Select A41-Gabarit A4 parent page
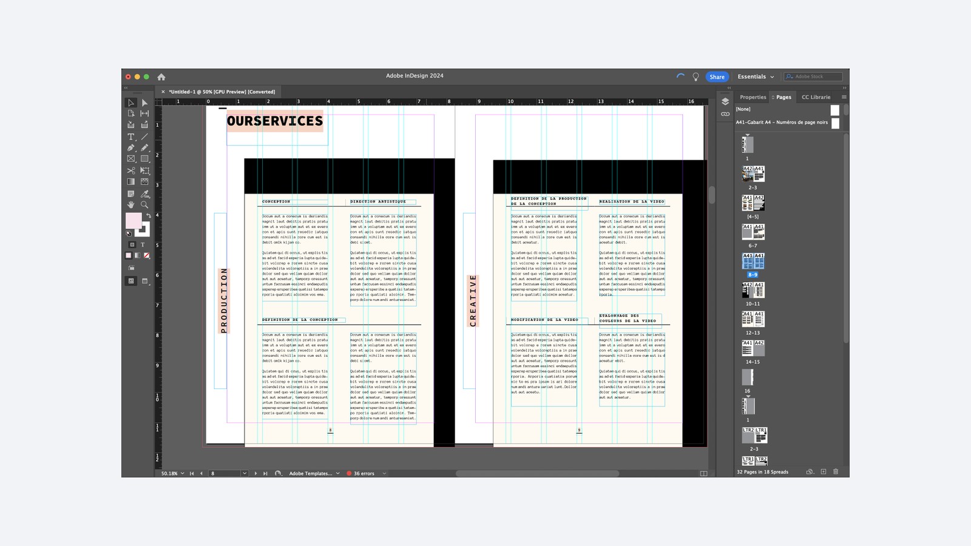Viewport: 971px width, 546px height. (787, 123)
